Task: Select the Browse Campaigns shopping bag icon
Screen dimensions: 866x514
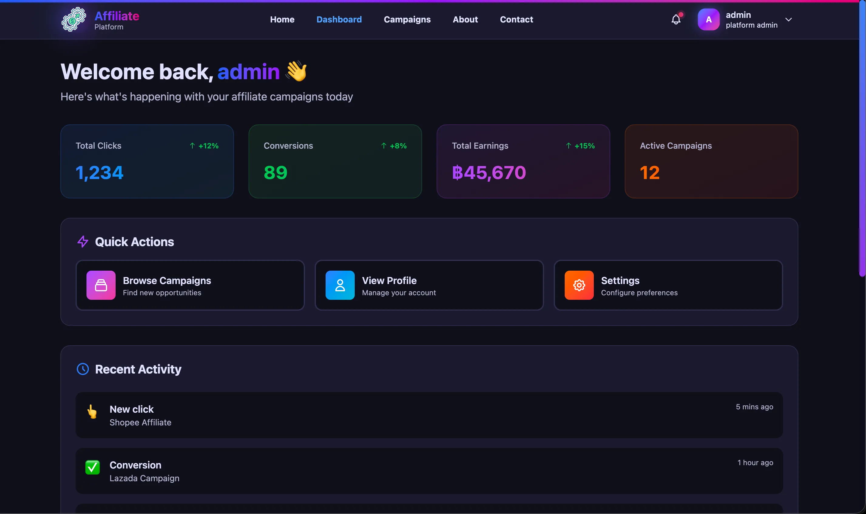Action: (101, 285)
